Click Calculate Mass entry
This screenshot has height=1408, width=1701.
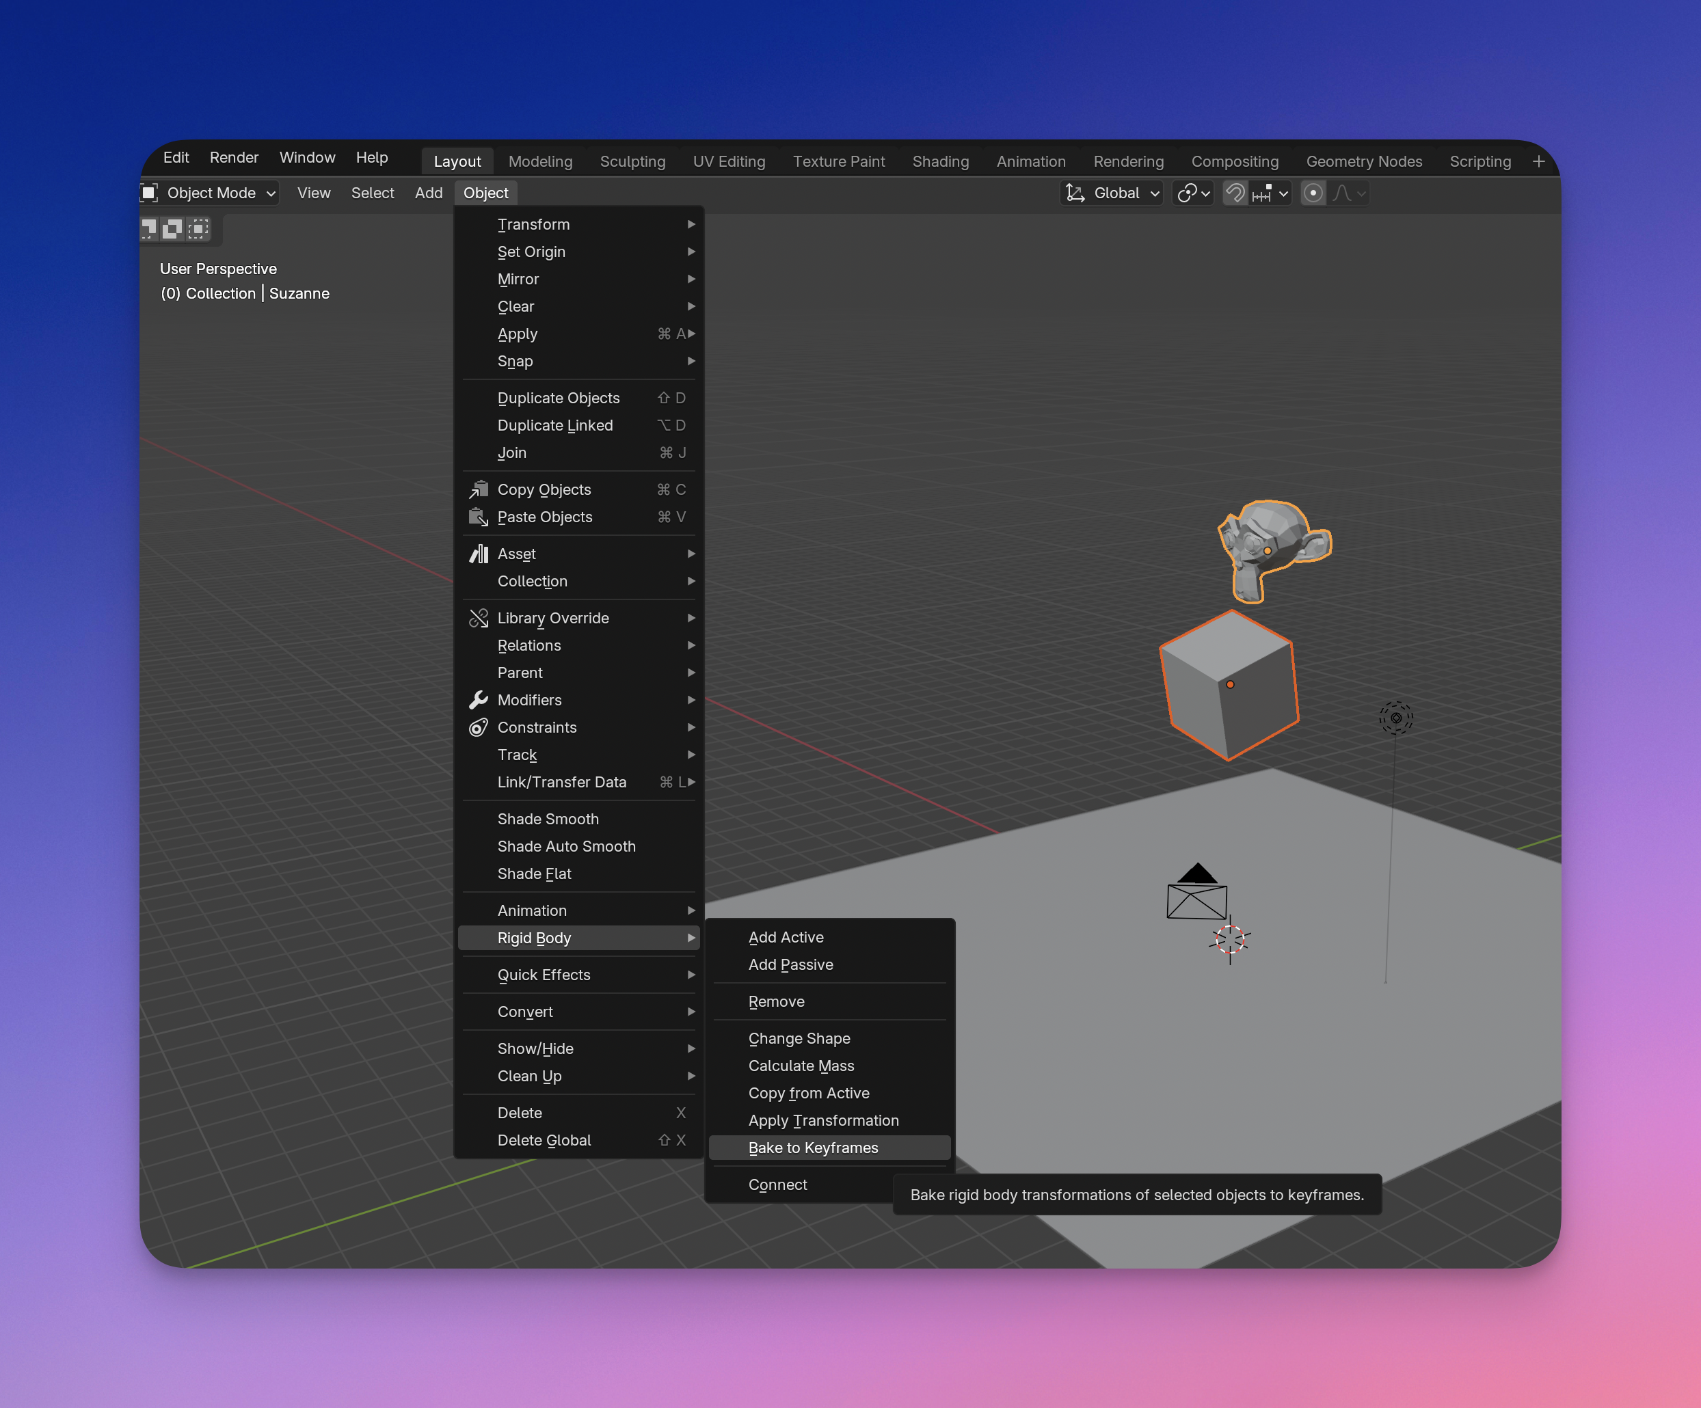coord(829,1066)
